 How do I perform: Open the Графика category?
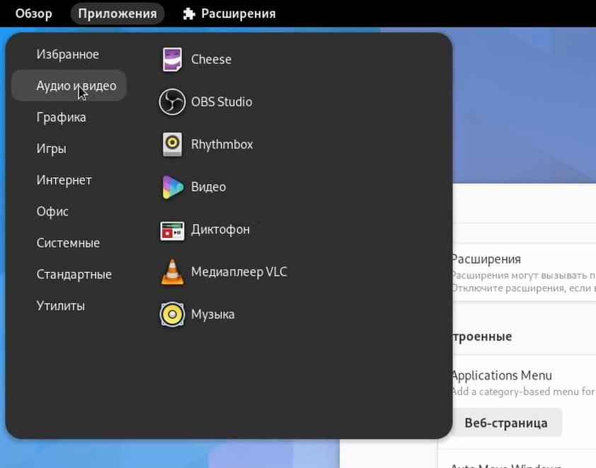(69, 117)
